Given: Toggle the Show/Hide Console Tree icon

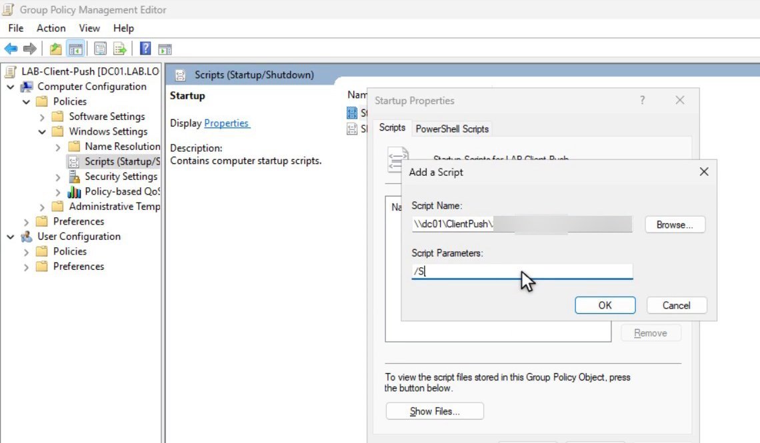Looking at the screenshot, I should point(75,49).
